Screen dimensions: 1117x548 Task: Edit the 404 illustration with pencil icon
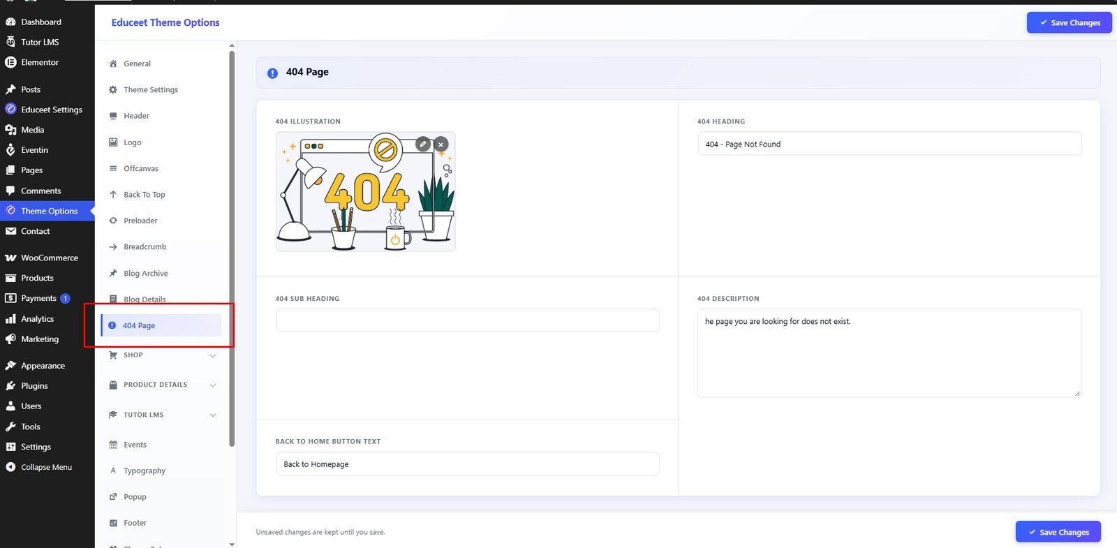(x=422, y=144)
